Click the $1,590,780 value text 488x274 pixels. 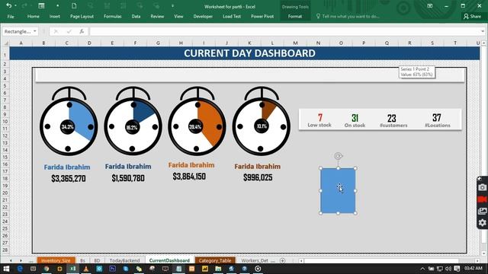pyautogui.click(x=128, y=178)
